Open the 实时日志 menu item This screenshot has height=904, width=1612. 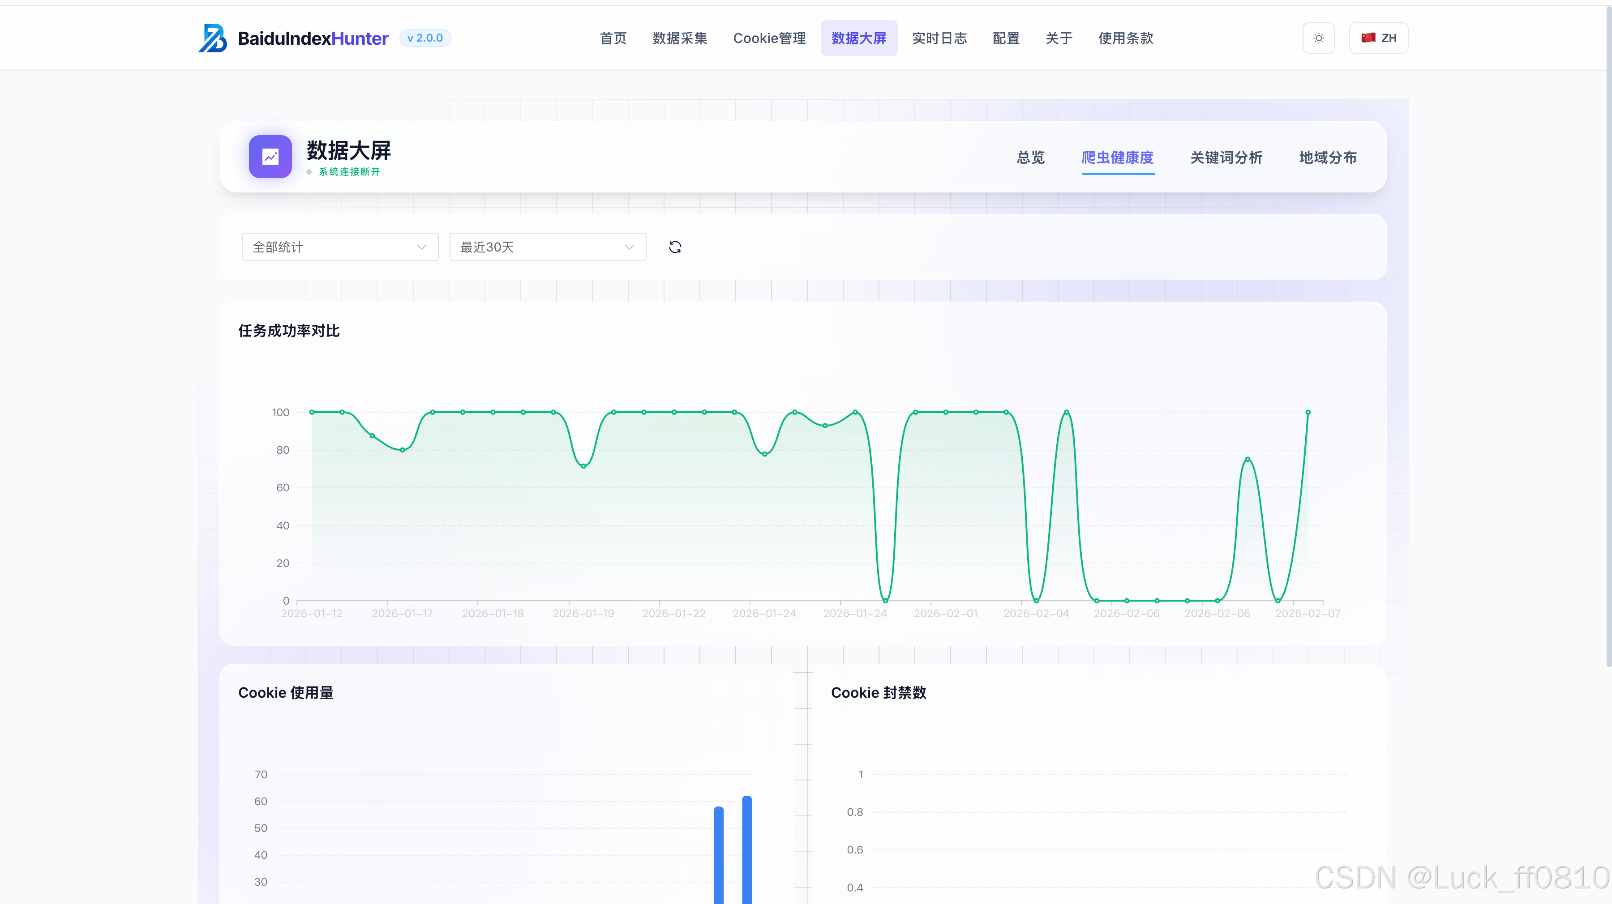tap(939, 38)
